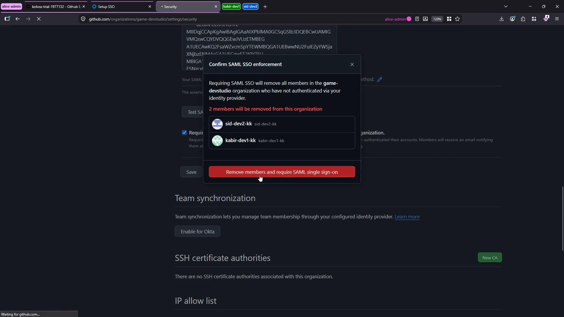Viewport: 564px width, 317px height.
Task: Open the Firefox application menu
Action: coord(557,19)
